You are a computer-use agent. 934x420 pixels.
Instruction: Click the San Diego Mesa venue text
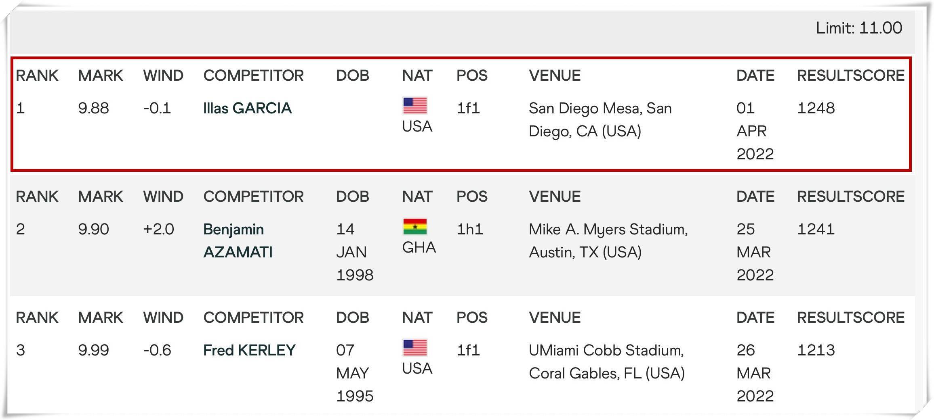600,119
